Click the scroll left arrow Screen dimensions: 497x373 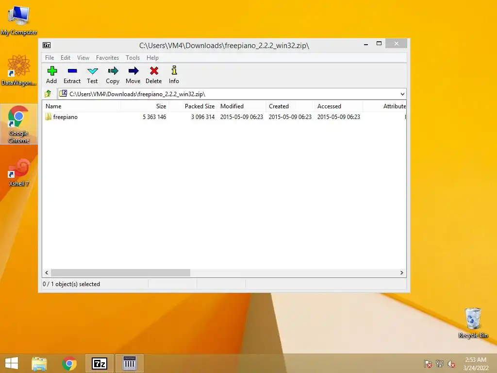coord(47,273)
